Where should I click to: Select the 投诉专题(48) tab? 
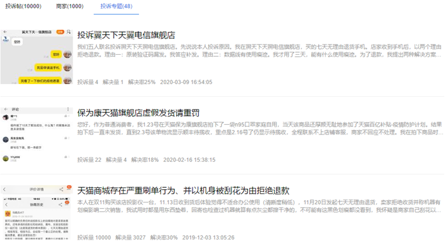pos(117,6)
